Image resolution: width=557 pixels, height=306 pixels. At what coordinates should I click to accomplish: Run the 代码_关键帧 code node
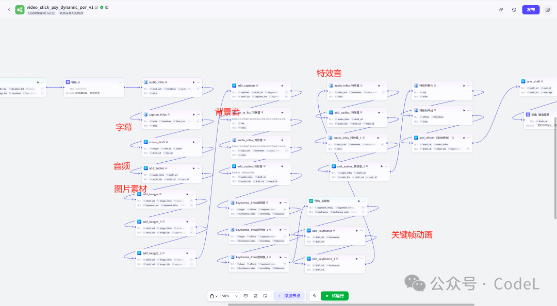(359, 201)
